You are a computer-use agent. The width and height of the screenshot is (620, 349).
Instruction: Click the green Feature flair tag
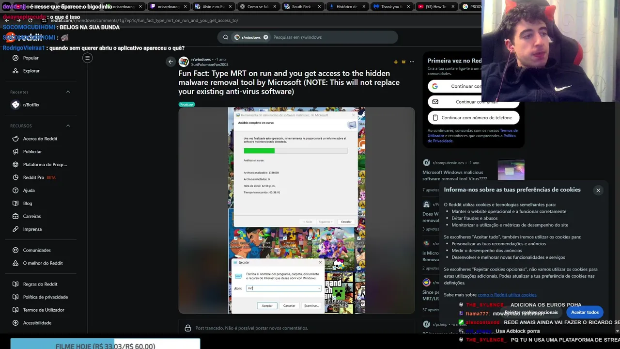pyautogui.click(x=186, y=104)
